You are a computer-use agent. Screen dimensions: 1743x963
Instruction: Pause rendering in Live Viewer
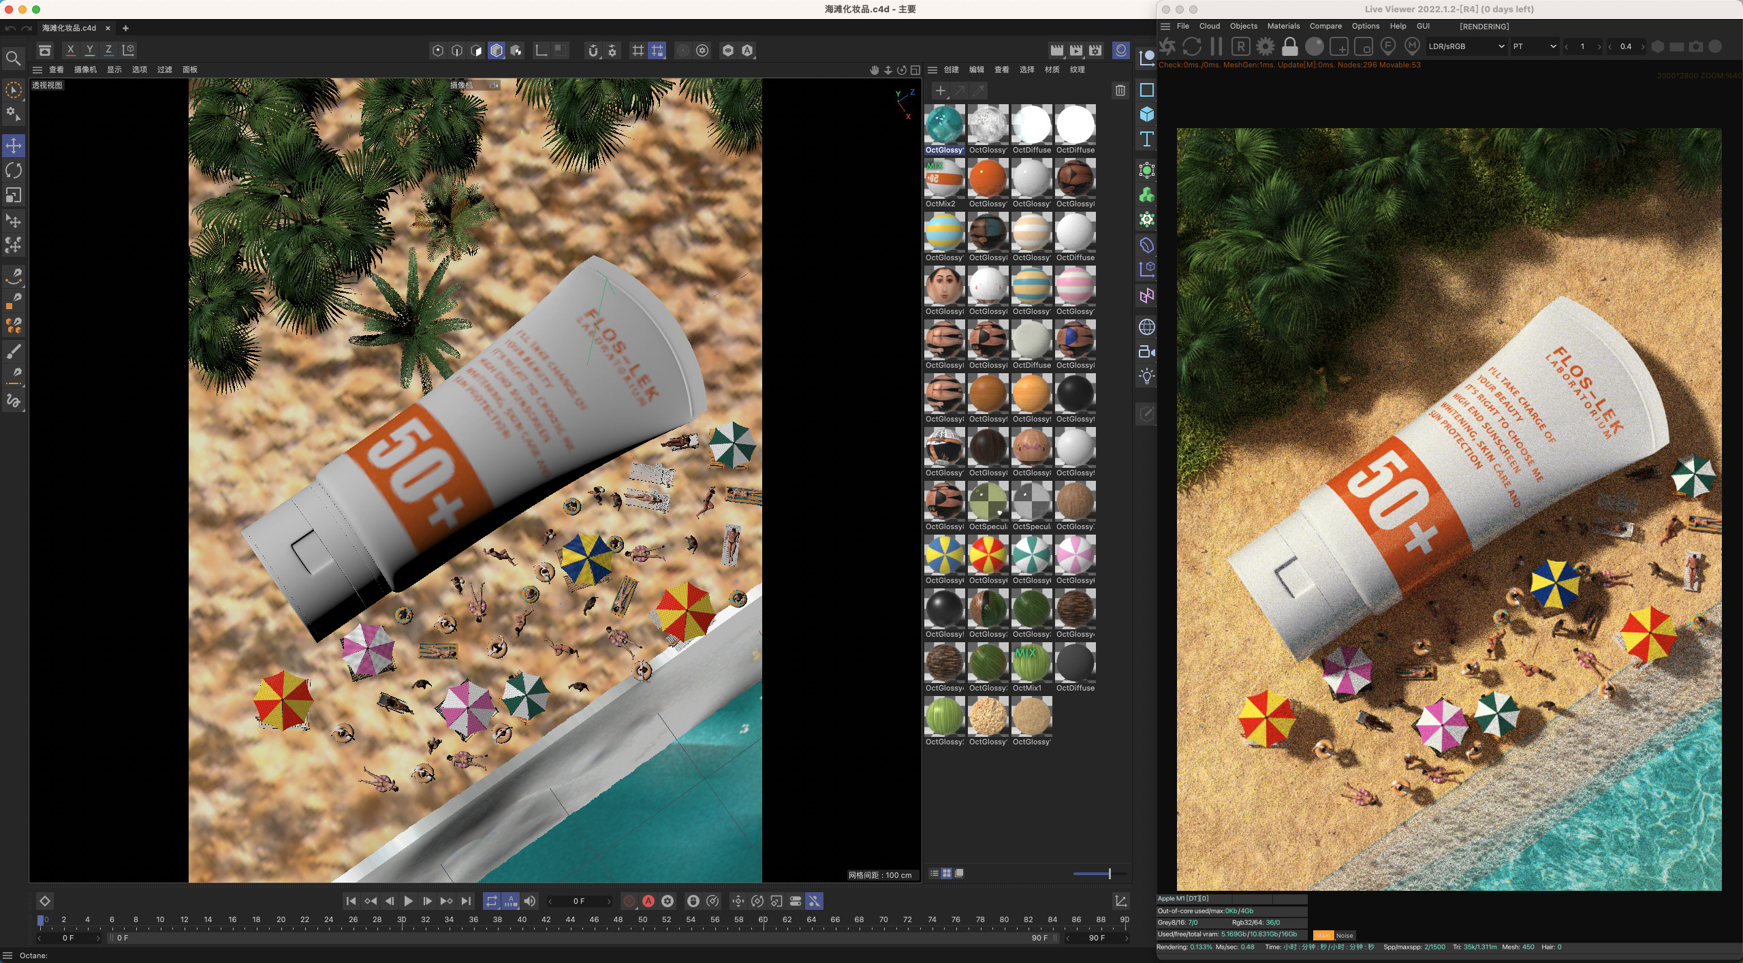(x=1216, y=46)
